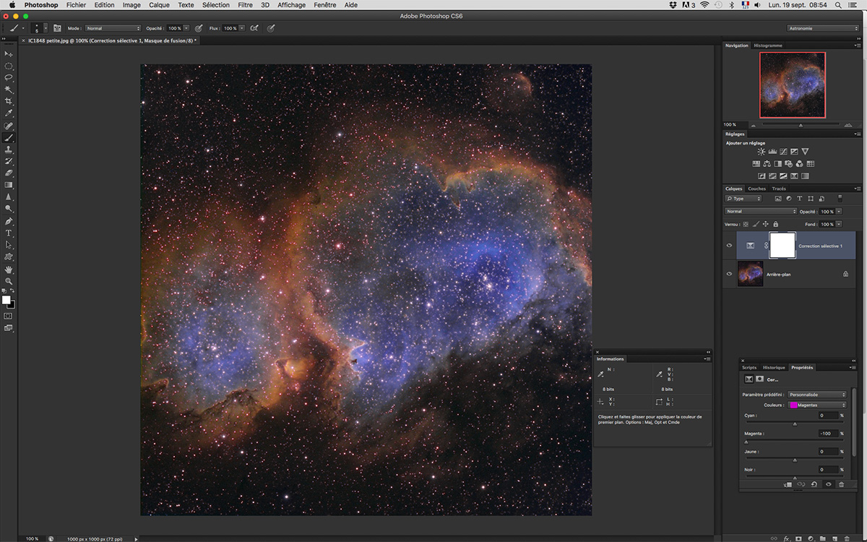Pick the Horizontal Type tool
The width and height of the screenshot is (867, 542).
[x=9, y=233]
